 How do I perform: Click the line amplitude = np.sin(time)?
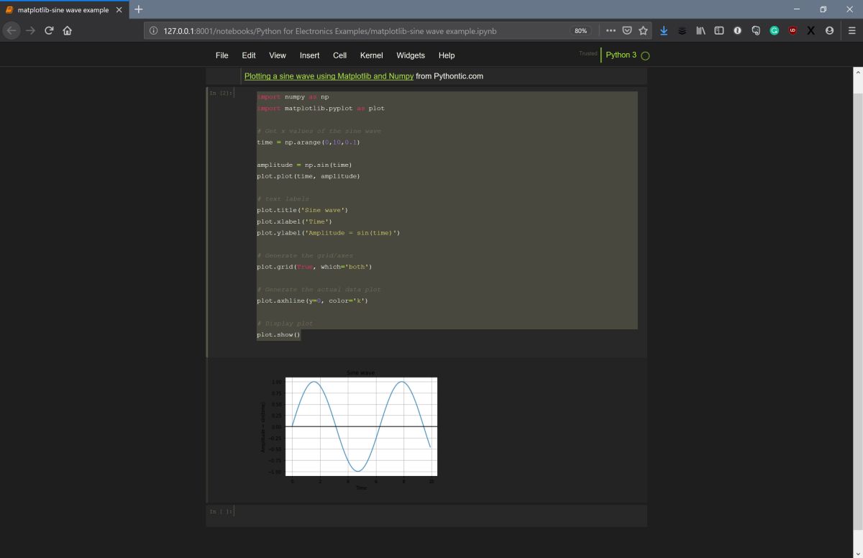click(x=304, y=165)
